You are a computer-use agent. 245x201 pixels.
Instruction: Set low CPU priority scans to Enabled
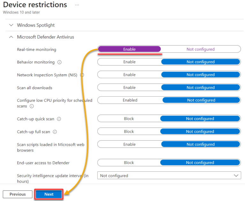[x=130, y=100]
